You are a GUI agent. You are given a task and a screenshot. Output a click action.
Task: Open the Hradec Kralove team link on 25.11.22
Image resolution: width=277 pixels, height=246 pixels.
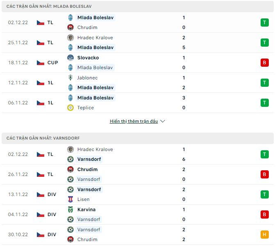coord(95,38)
